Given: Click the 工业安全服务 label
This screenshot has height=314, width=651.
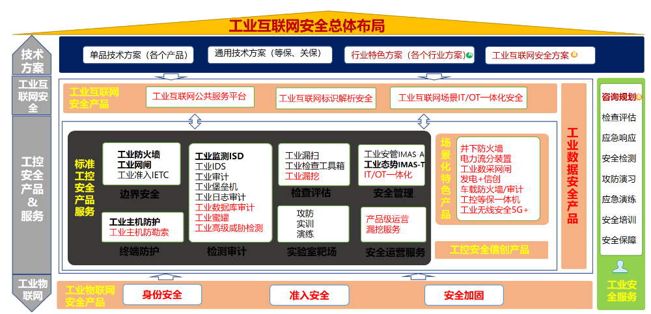Looking at the screenshot, I should [x=622, y=291].
